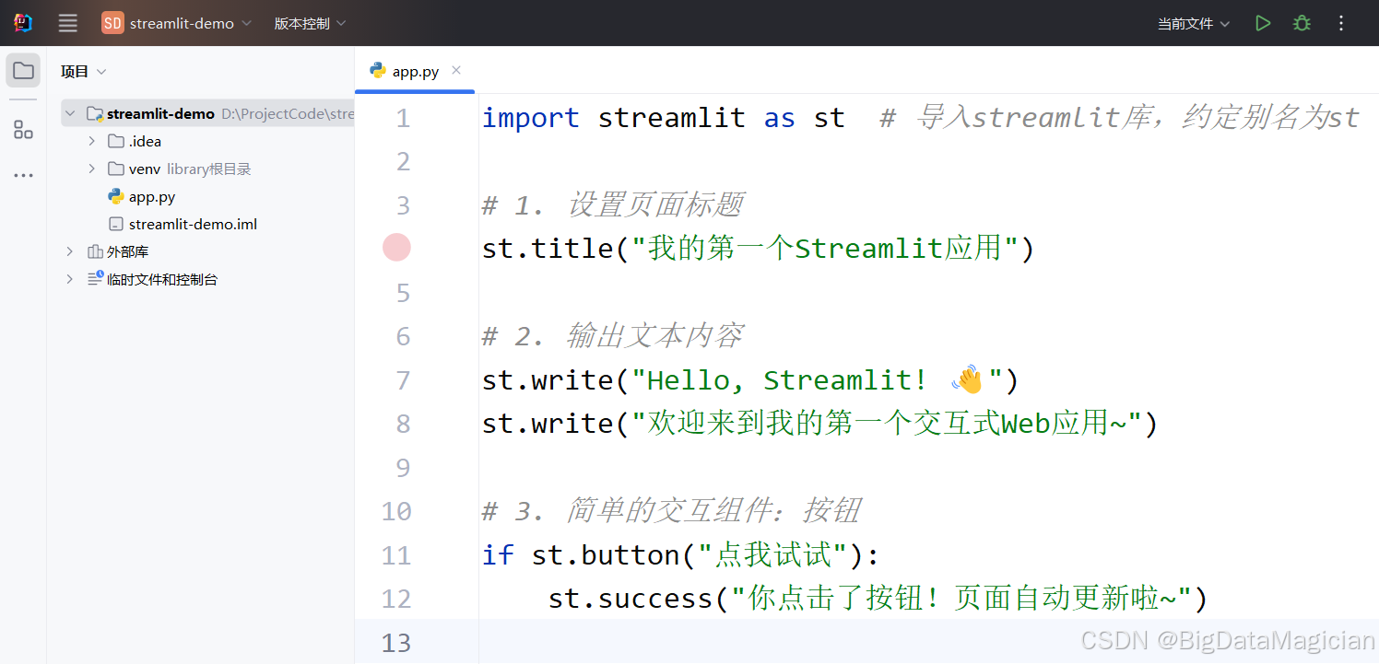
Task: Click the comment "# 1. 设置页面标题"
Action: point(613,204)
